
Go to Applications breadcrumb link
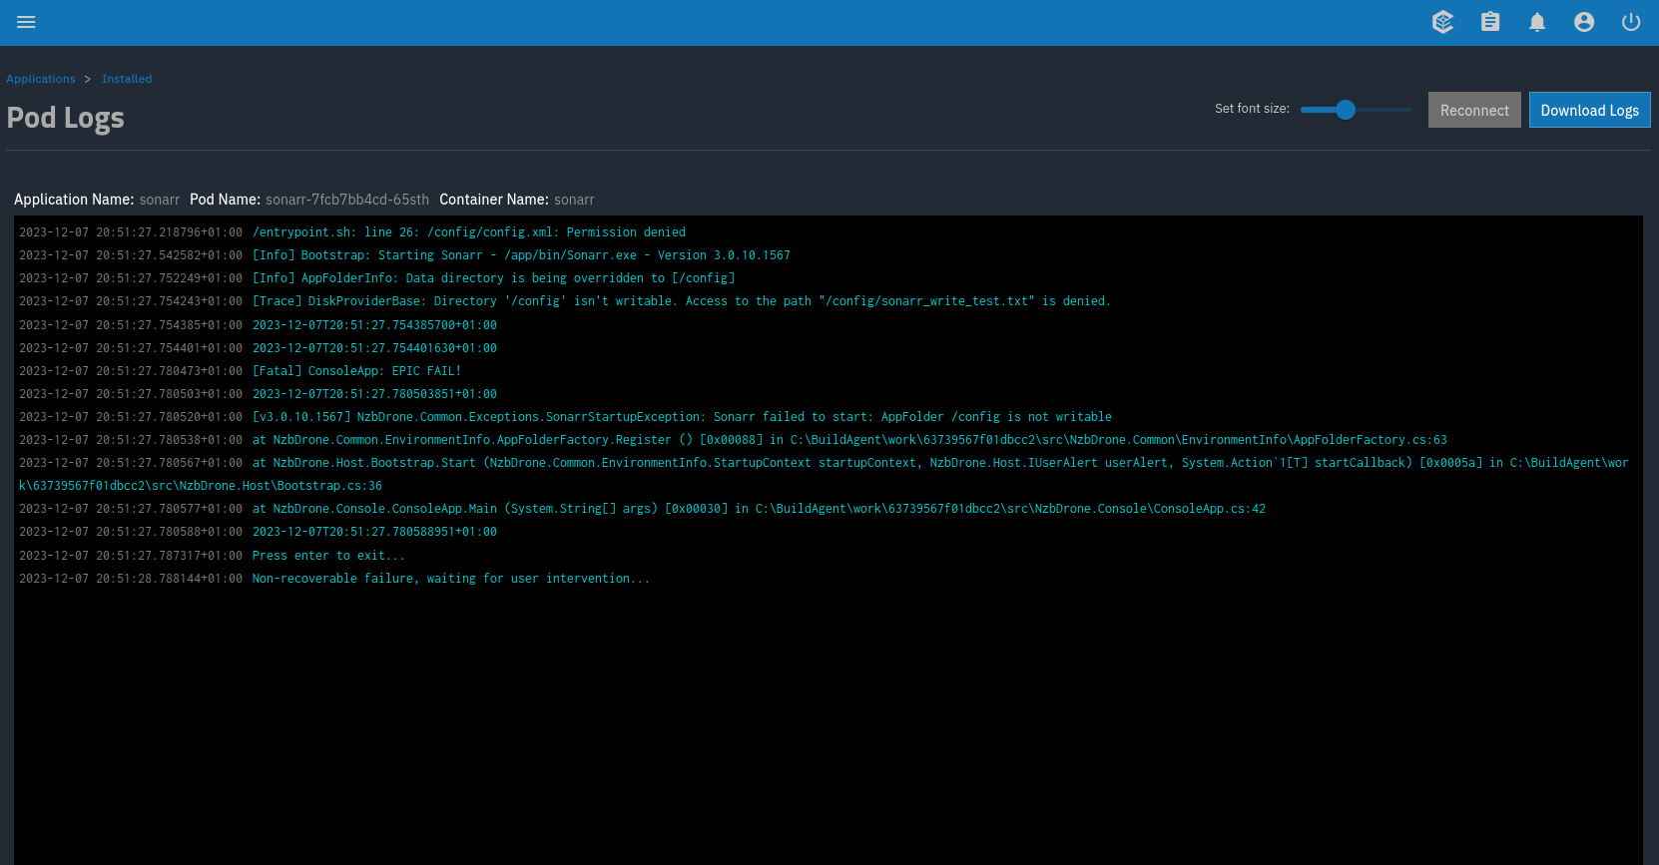pos(41,79)
